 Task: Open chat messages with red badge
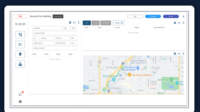[21, 94]
